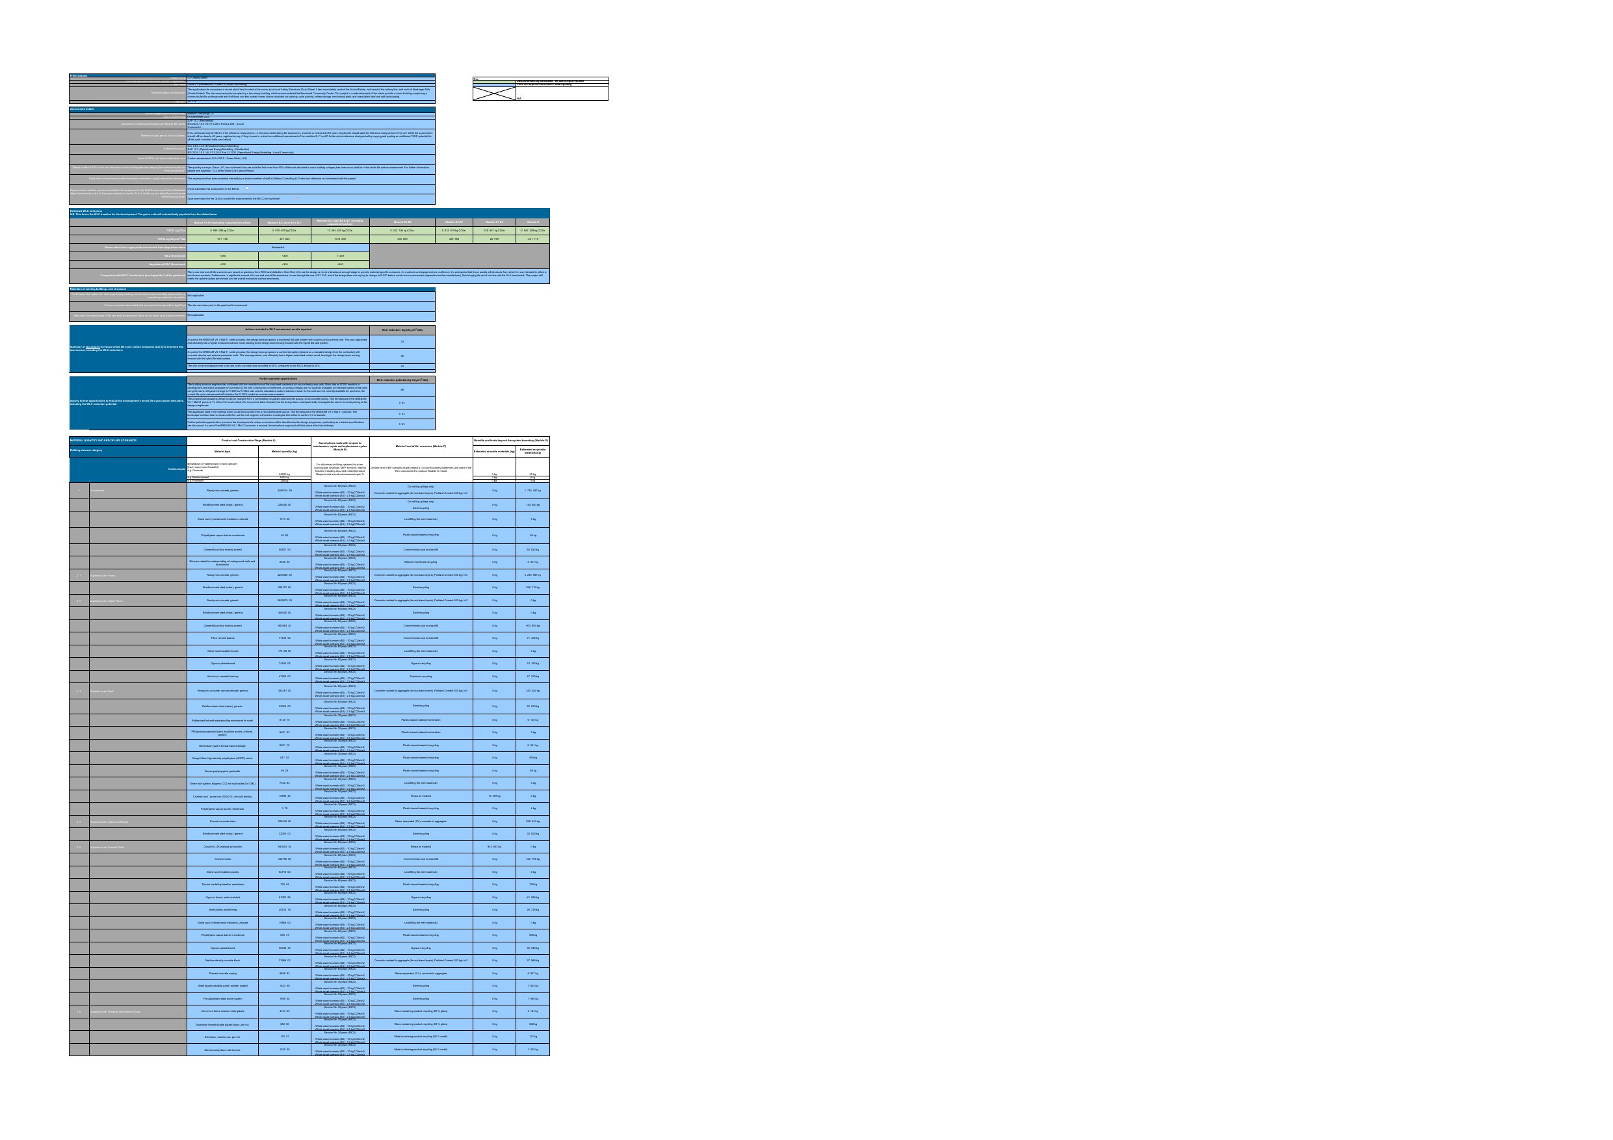Click the green swatch in the Key legend
The image size is (1613, 1140).
click(x=494, y=82)
